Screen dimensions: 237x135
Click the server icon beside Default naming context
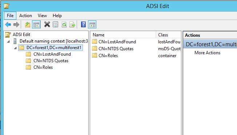(15, 41)
